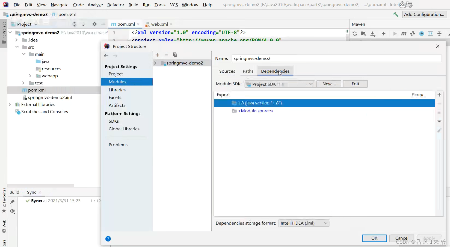450x247 pixels.
Task: Open Module SDK dropdown
Action: 279,84
